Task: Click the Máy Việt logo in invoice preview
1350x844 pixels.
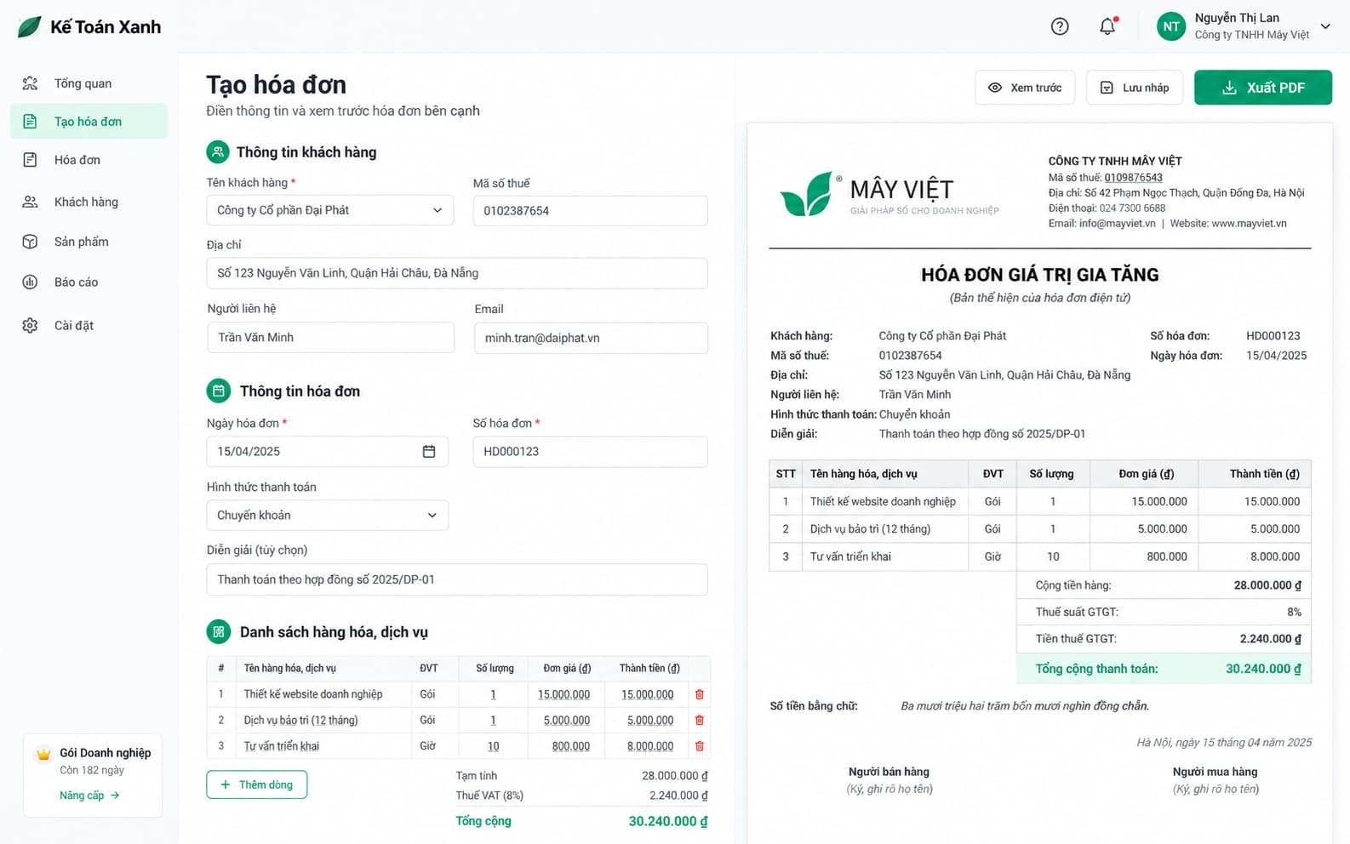Action: click(890, 195)
